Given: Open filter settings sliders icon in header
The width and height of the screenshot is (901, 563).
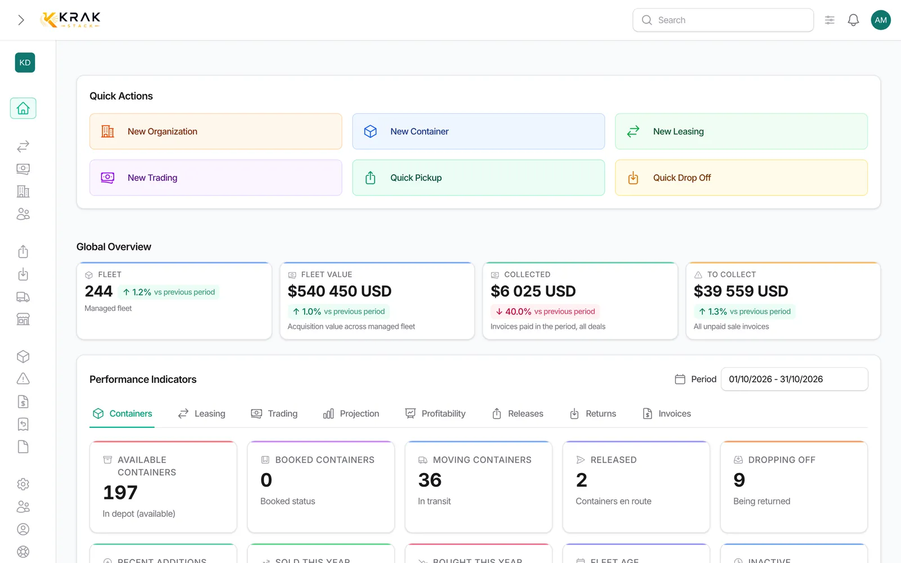Looking at the screenshot, I should [829, 20].
